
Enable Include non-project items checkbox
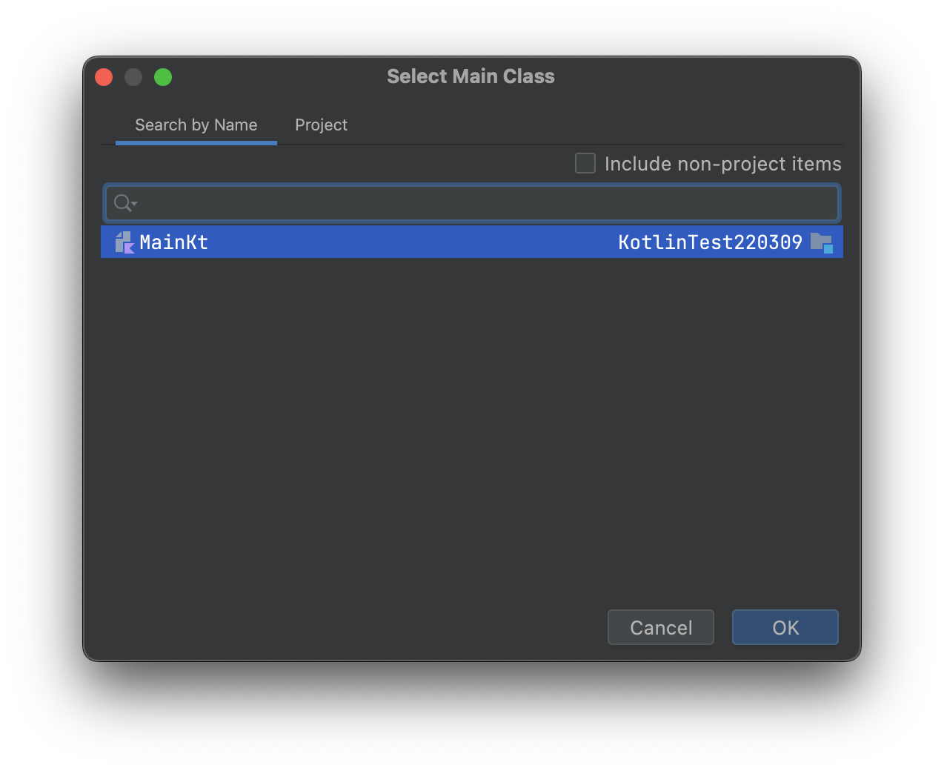point(585,163)
